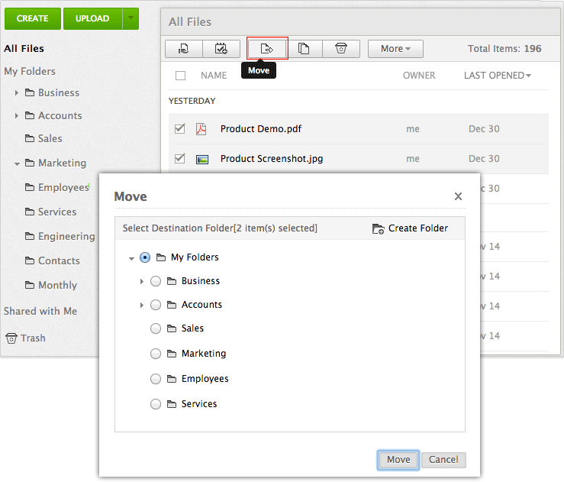Click Monthly folder icon in sidebar

pyautogui.click(x=30, y=285)
